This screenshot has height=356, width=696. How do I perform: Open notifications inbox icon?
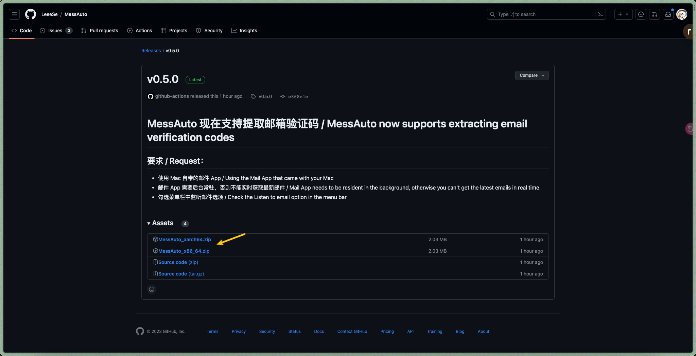(668, 14)
